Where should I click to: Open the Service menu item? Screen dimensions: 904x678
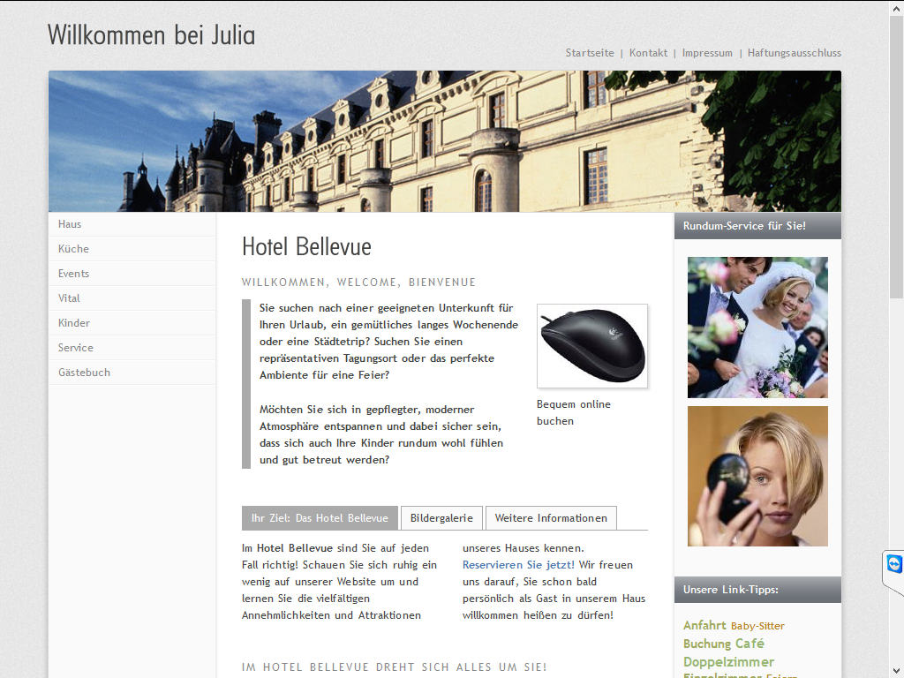(132, 348)
